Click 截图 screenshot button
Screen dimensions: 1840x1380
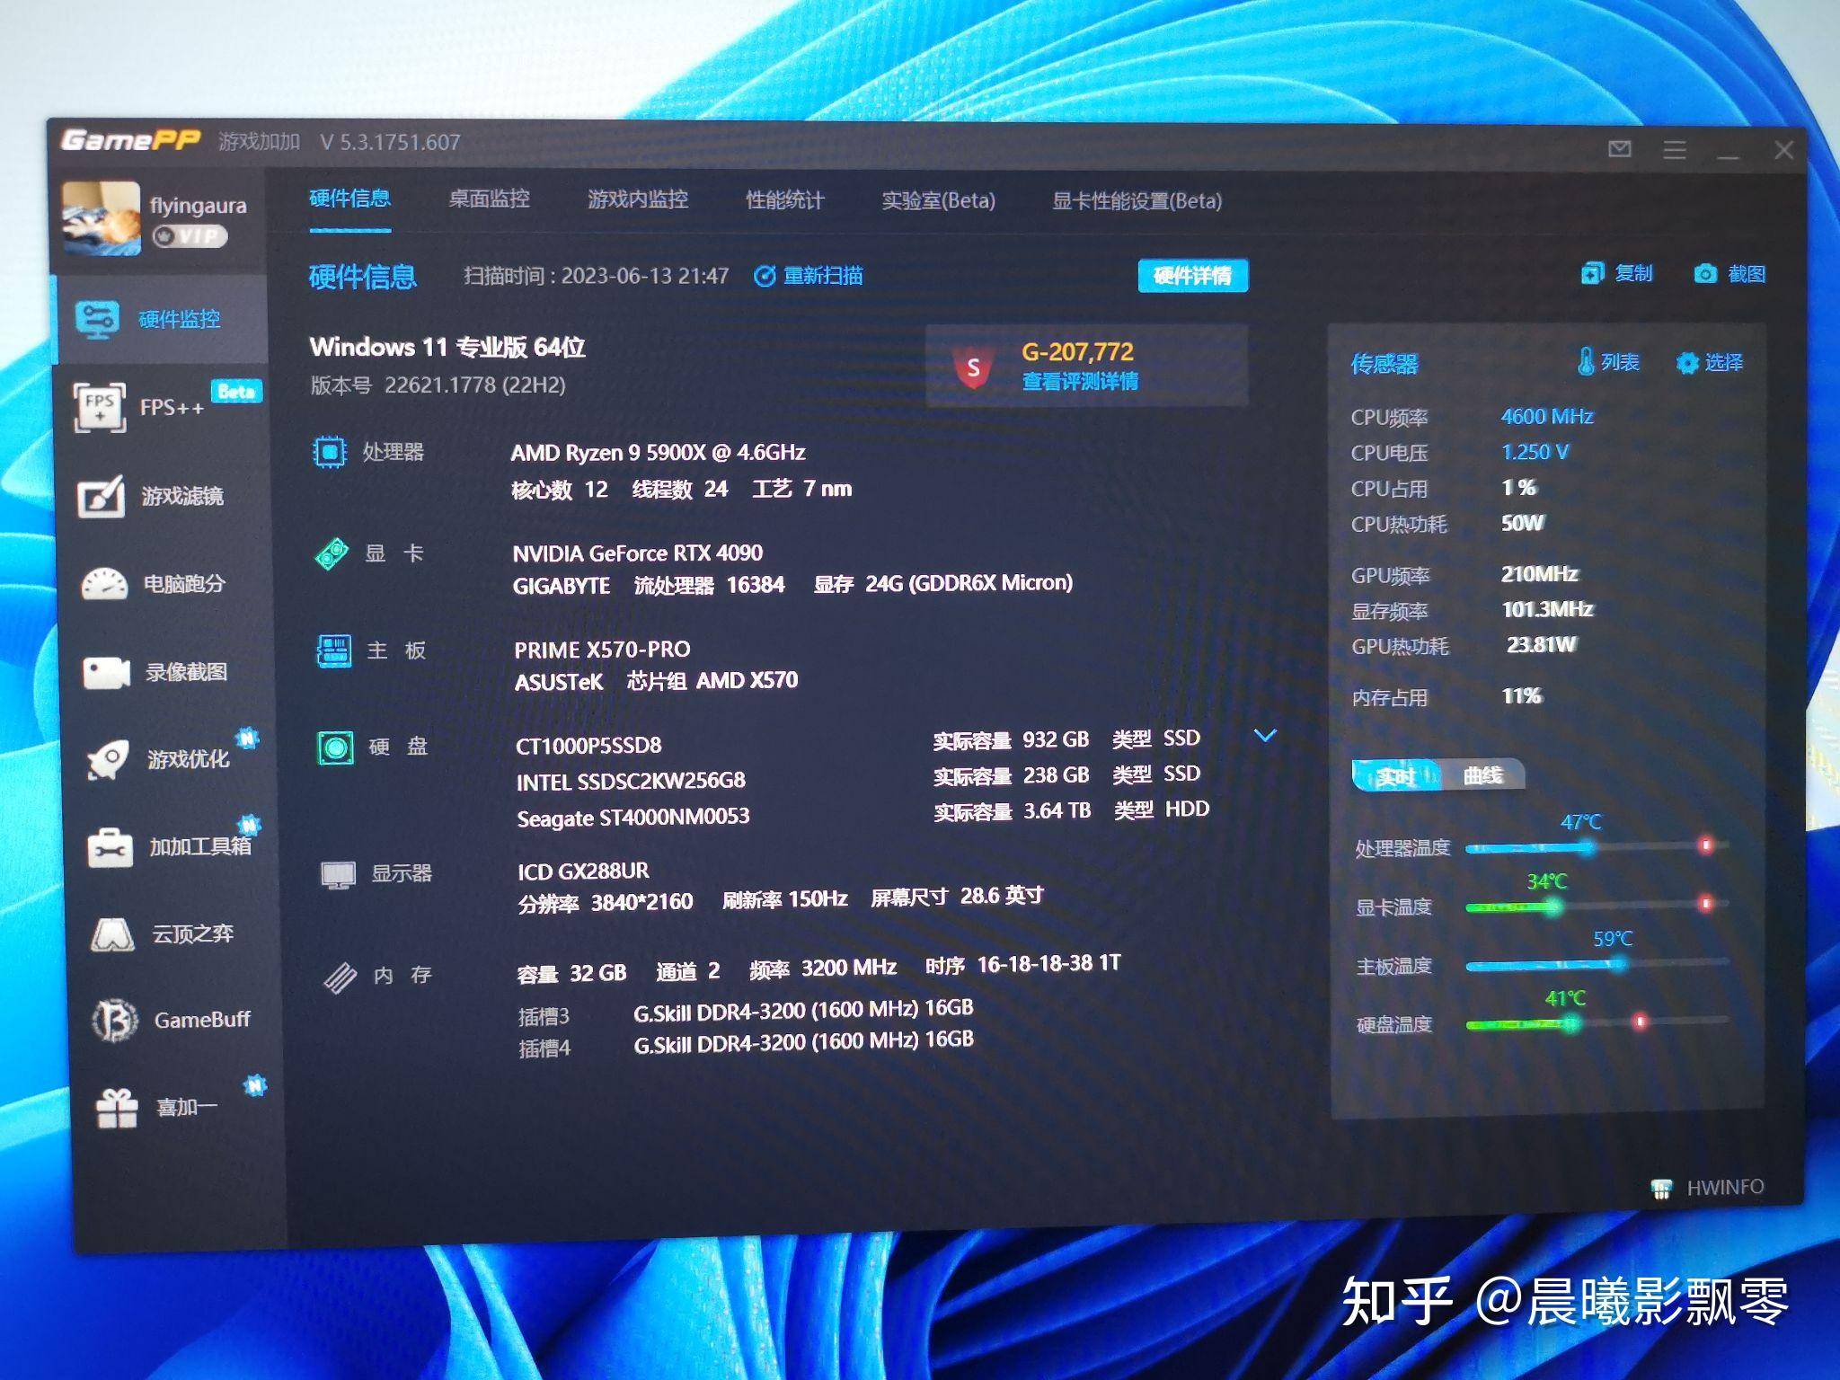[x=1729, y=274]
